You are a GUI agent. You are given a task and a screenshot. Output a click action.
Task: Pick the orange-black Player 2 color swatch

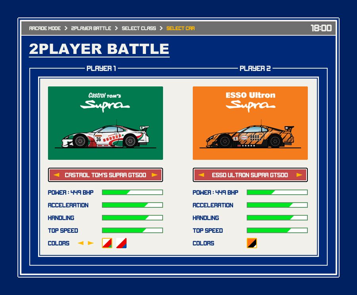tap(252, 243)
